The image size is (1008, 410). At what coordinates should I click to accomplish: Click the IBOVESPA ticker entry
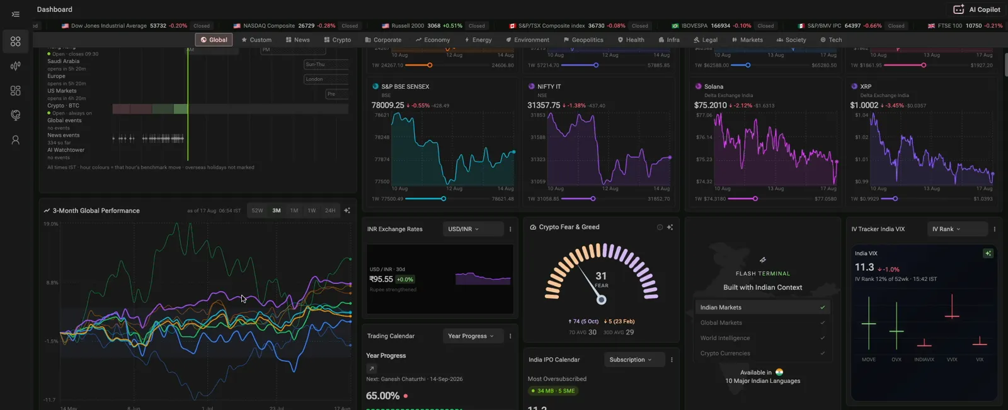(724, 26)
